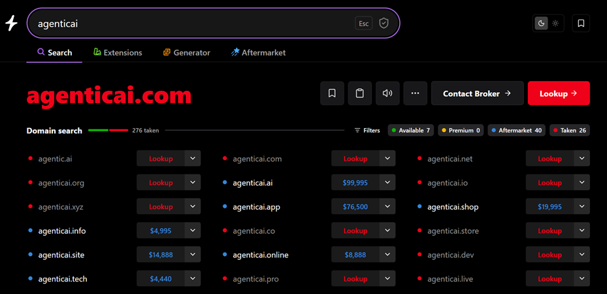Expand dropdown arrow for agenticai.ai
Image resolution: width=607 pixels, height=294 pixels.
click(x=387, y=182)
